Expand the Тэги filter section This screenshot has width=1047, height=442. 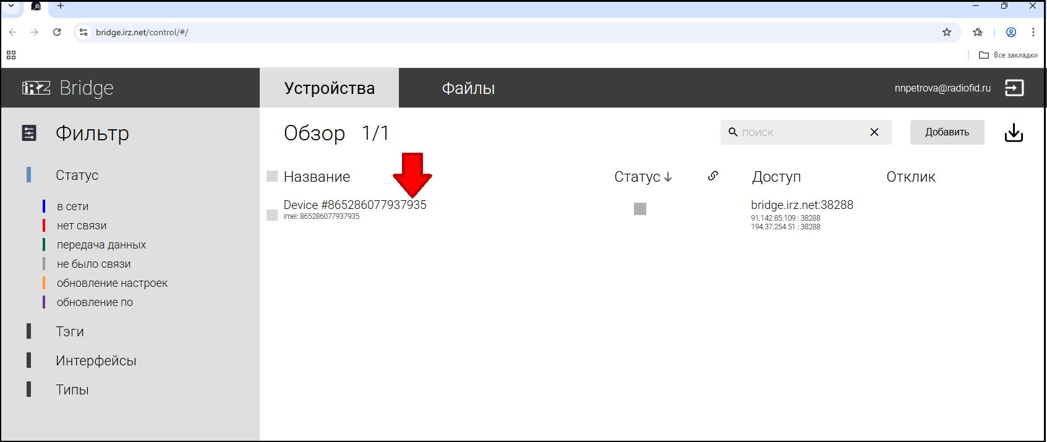point(69,332)
